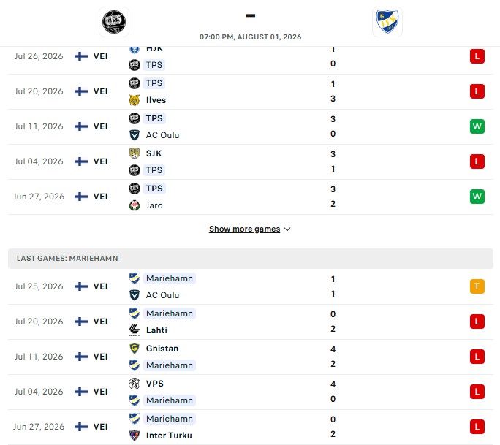Select the Last Games: Mariehamn section header
500x445 pixels.
coord(251,258)
